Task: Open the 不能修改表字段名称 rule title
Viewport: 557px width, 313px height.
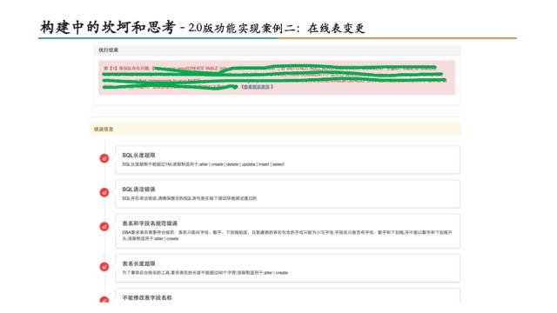Action: [147, 297]
